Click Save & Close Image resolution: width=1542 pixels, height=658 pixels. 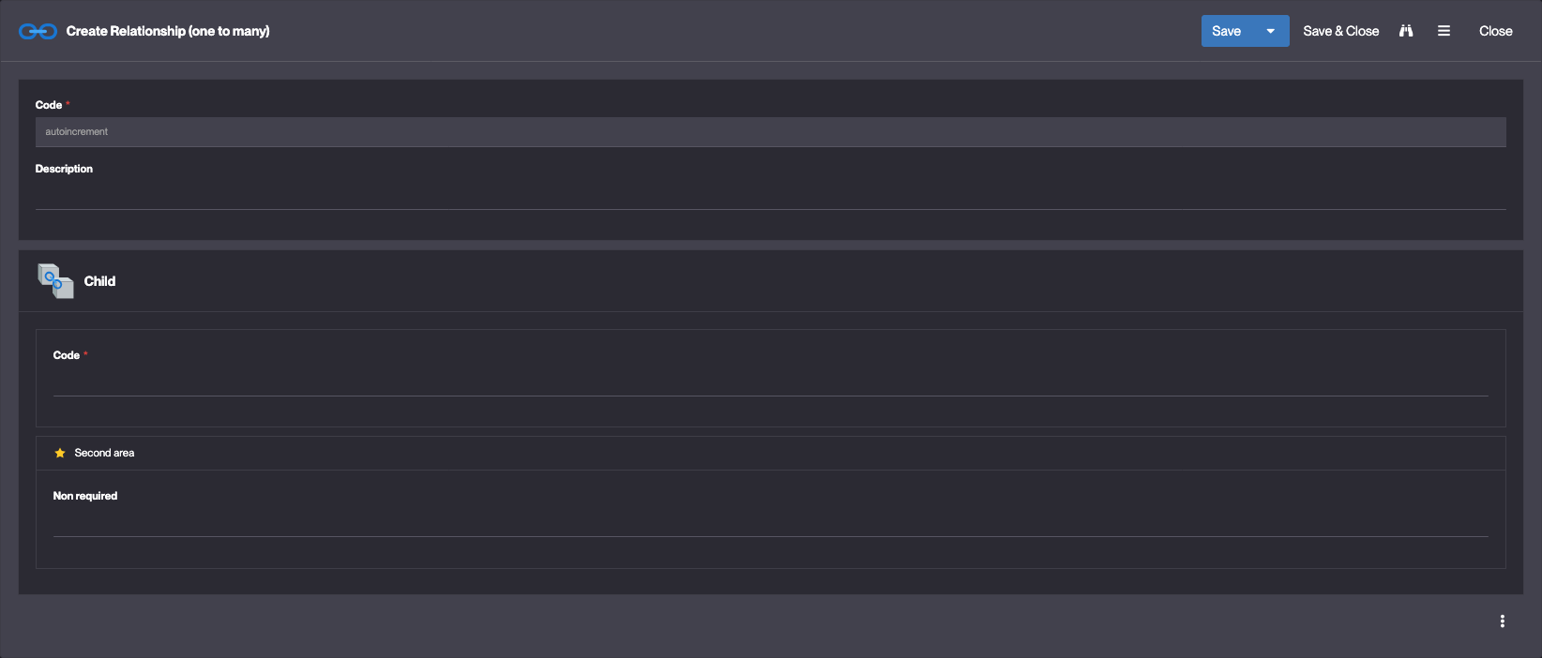[x=1340, y=31]
